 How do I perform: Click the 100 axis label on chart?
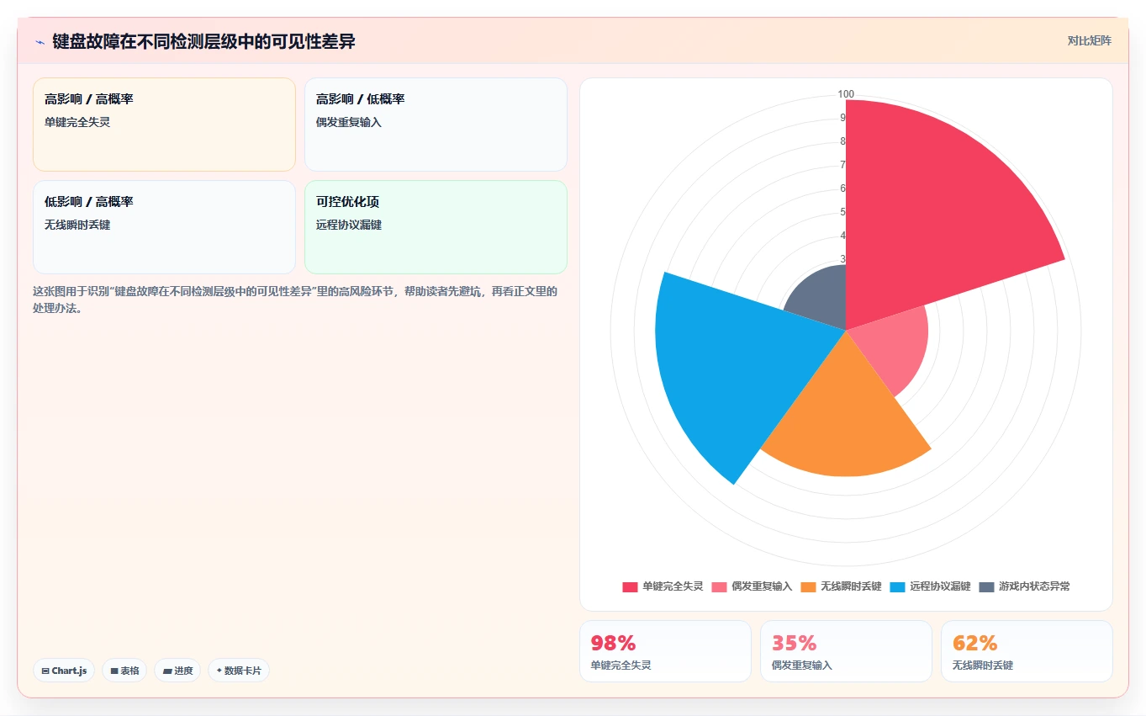click(846, 94)
